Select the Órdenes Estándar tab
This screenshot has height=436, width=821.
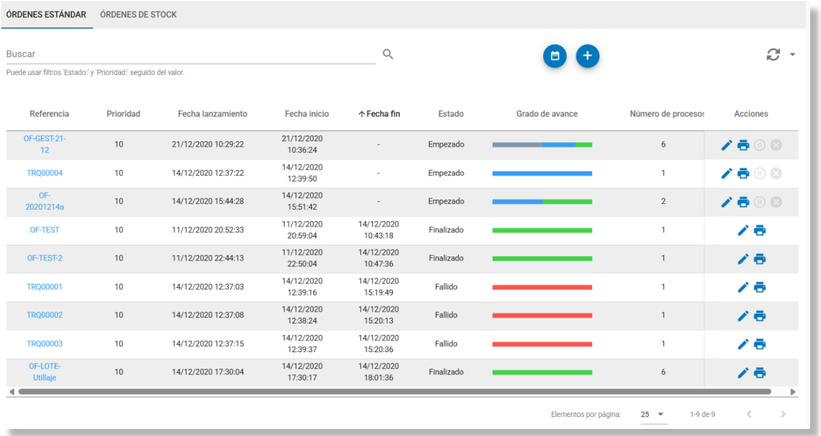(46, 15)
